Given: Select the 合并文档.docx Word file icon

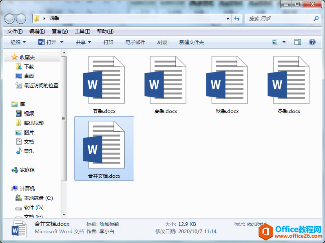Looking at the screenshot, I should (x=104, y=145).
